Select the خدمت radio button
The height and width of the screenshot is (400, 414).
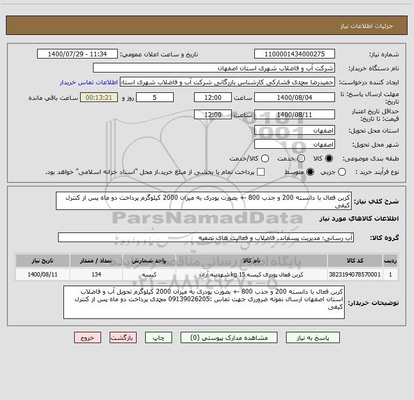(301, 158)
